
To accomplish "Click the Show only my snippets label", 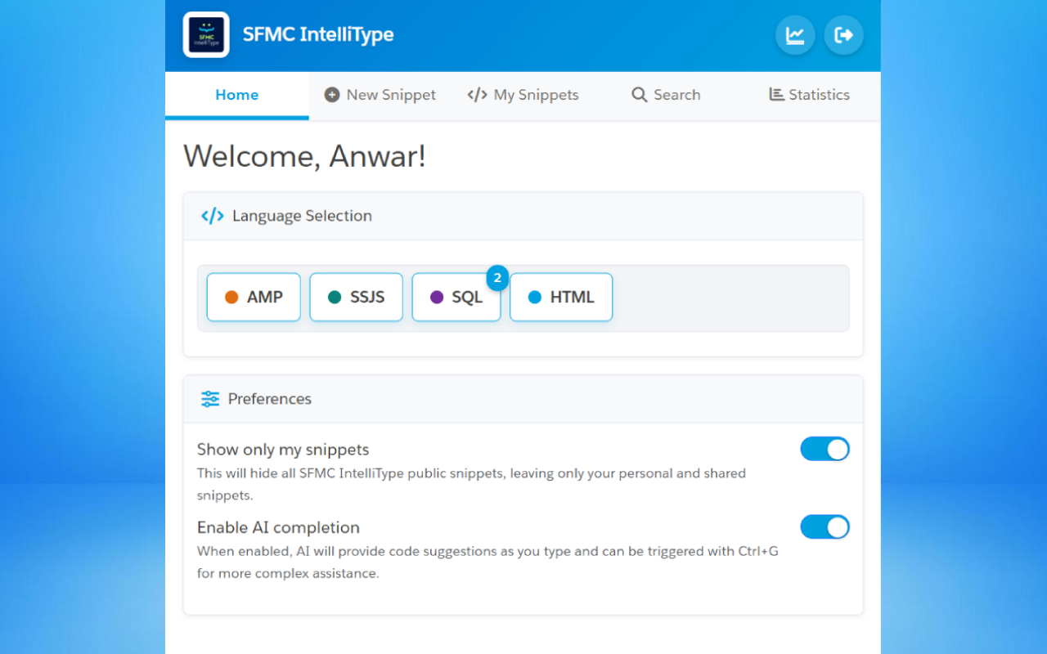I will 283,450.
